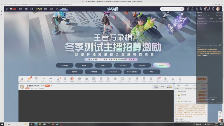Switch to the orange 钻粉 tab
Viewport: 224px width, 126px height.
[x=203, y=85]
